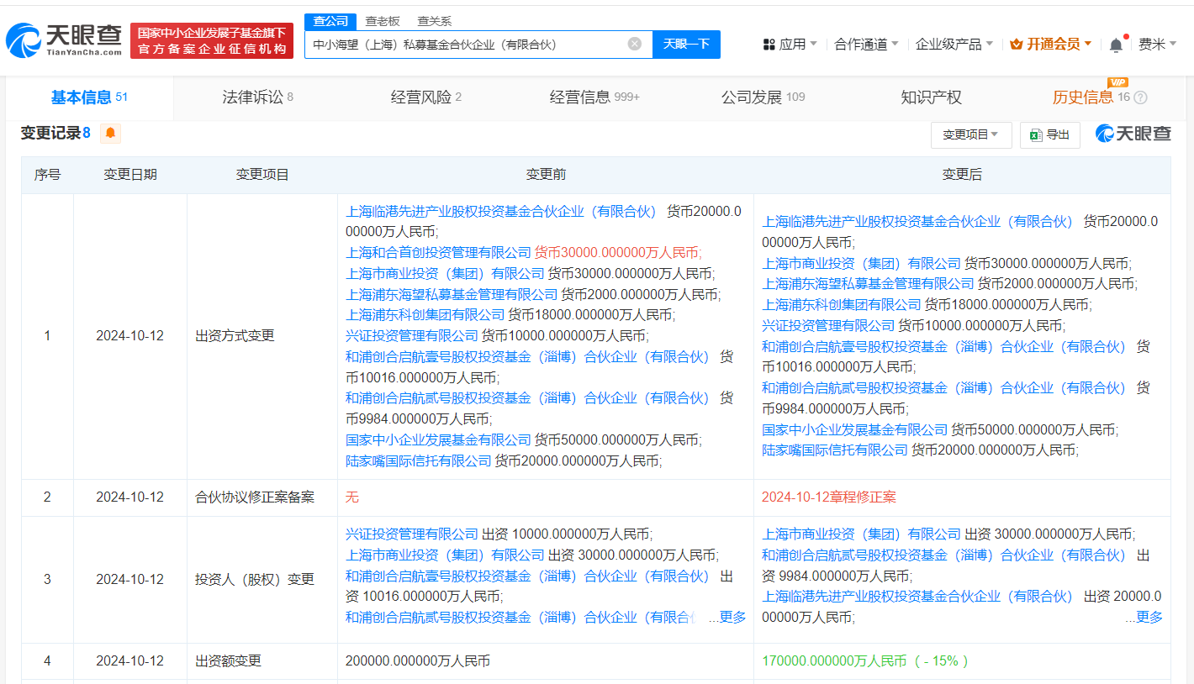The height and width of the screenshot is (684, 1194).
Task: Click the grid icon beside 应用
Action: pos(769,42)
